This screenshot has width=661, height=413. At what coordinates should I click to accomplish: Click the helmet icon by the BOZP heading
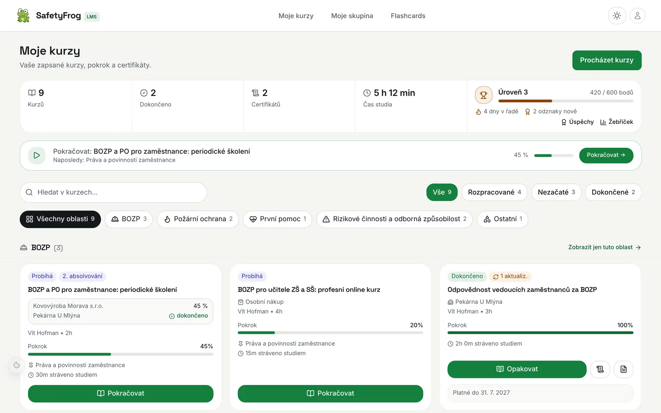[24, 247]
